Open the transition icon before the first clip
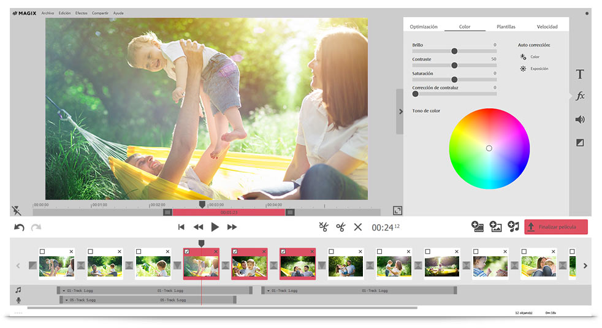The image size is (602, 328). pyautogui.click(x=32, y=265)
